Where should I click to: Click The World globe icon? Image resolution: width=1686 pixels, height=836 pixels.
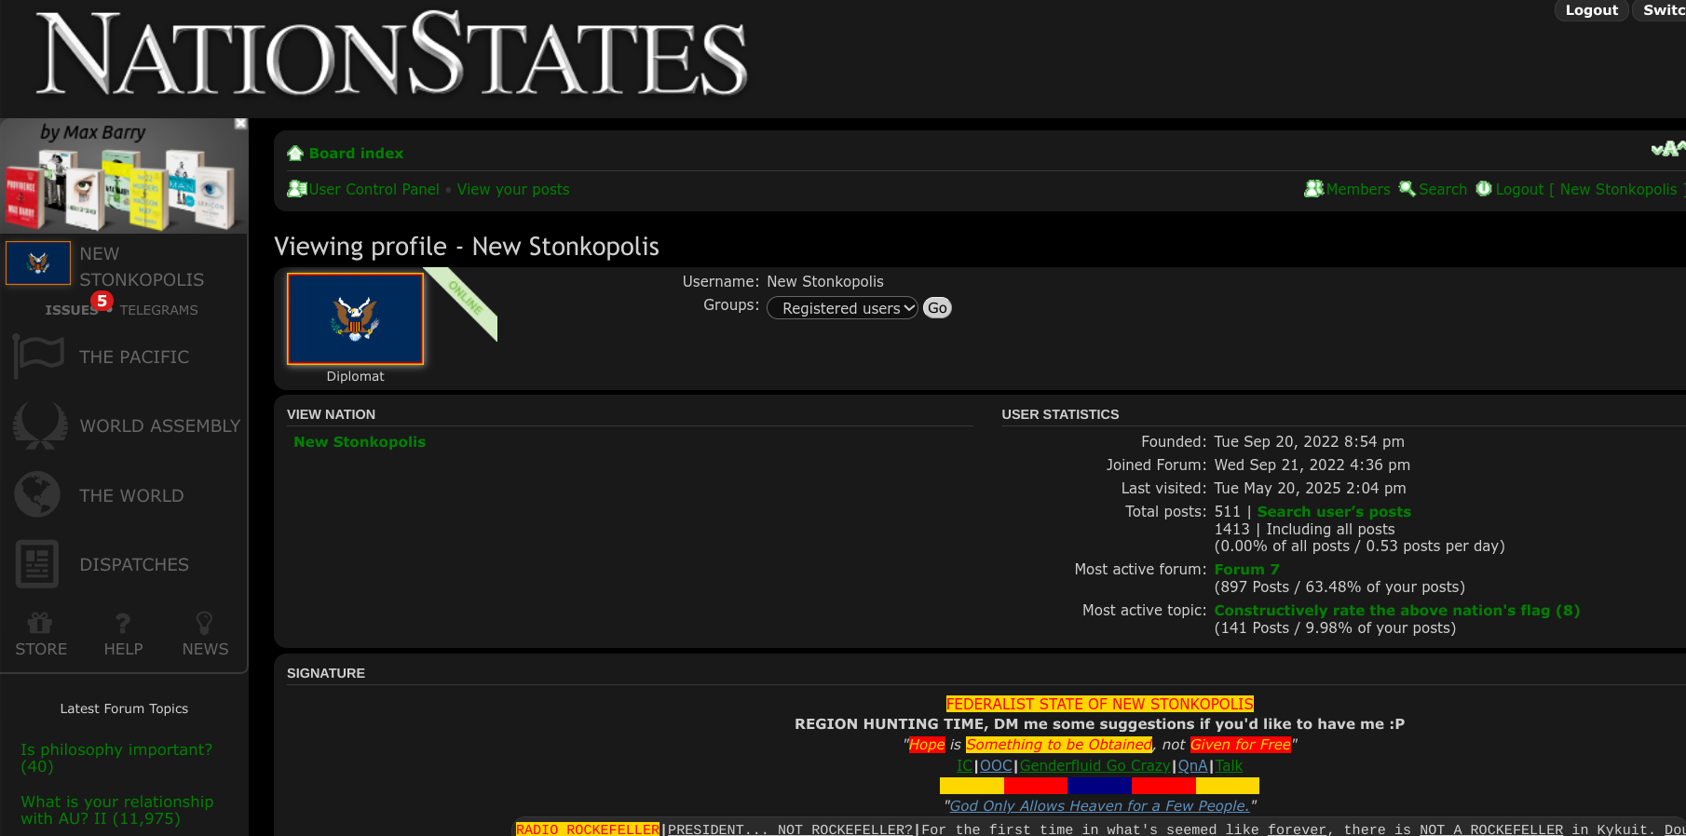pyautogui.click(x=37, y=494)
